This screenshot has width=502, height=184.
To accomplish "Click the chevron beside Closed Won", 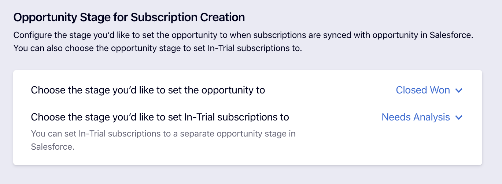I will click(x=458, y=91).
